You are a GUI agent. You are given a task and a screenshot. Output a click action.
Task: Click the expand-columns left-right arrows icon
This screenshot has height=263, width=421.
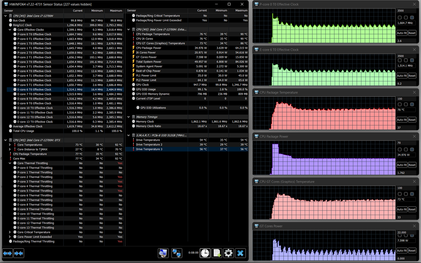pyautogui.click(x=7, y=253)
